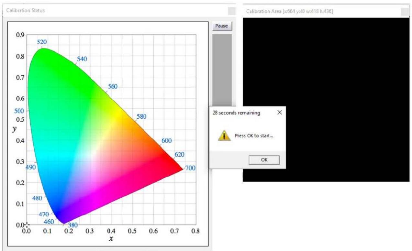Click the 600 wavelength label
Screen dimensions: 412x251
tap(166, 140)
